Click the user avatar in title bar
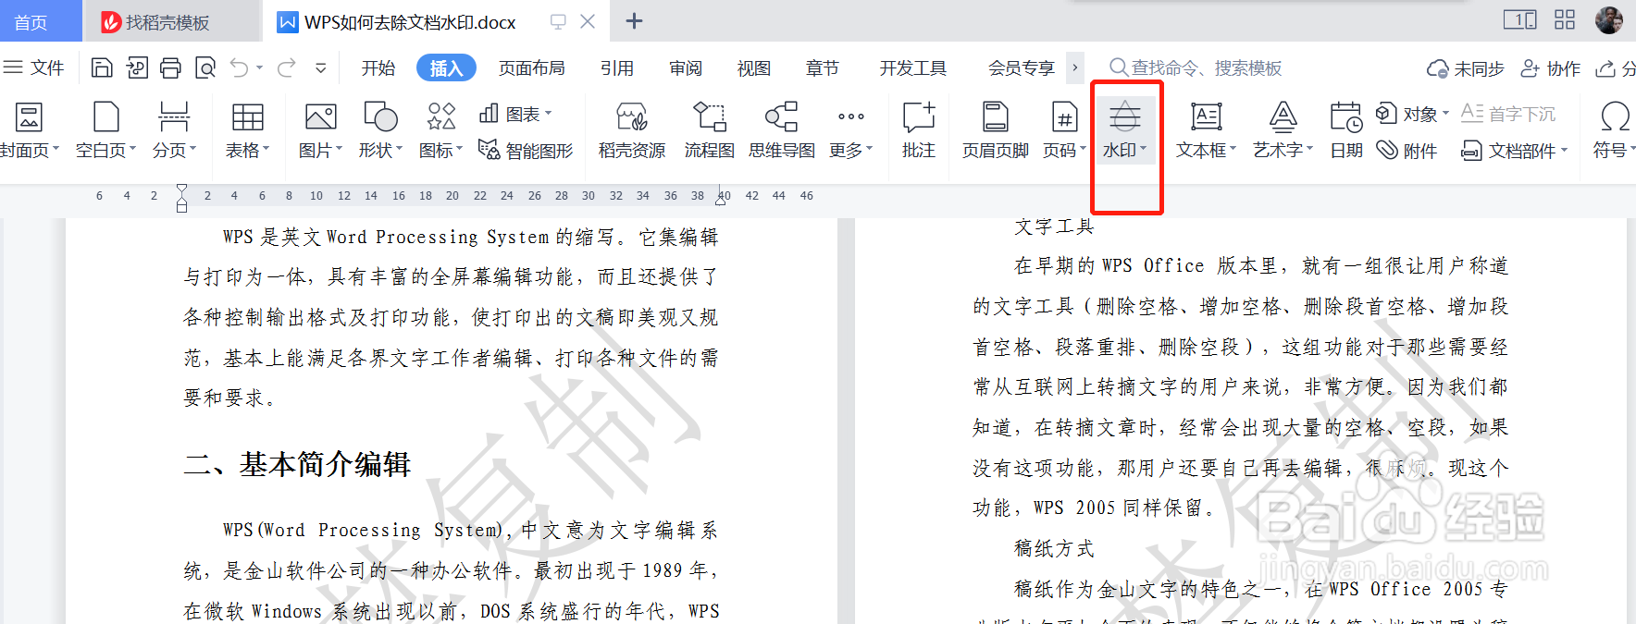Screen dimensions: 1636x624 [1609, 20]
